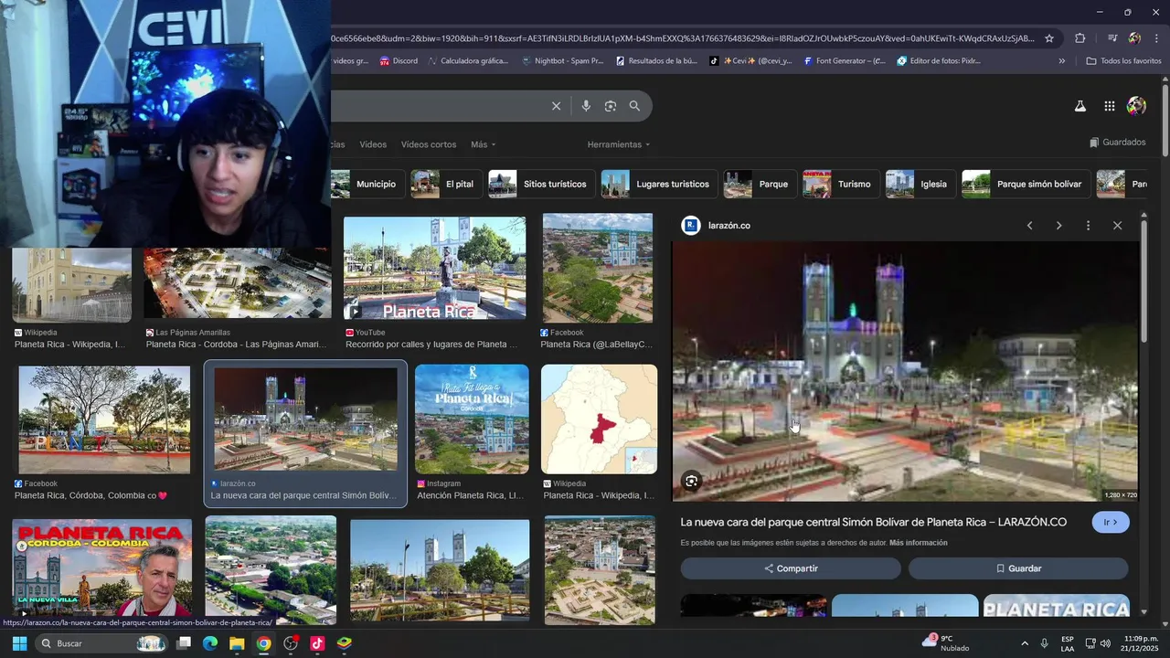
Task: Open the TikTok app in the taskbar
Action: pyautogui.click(x=317, y=643)
